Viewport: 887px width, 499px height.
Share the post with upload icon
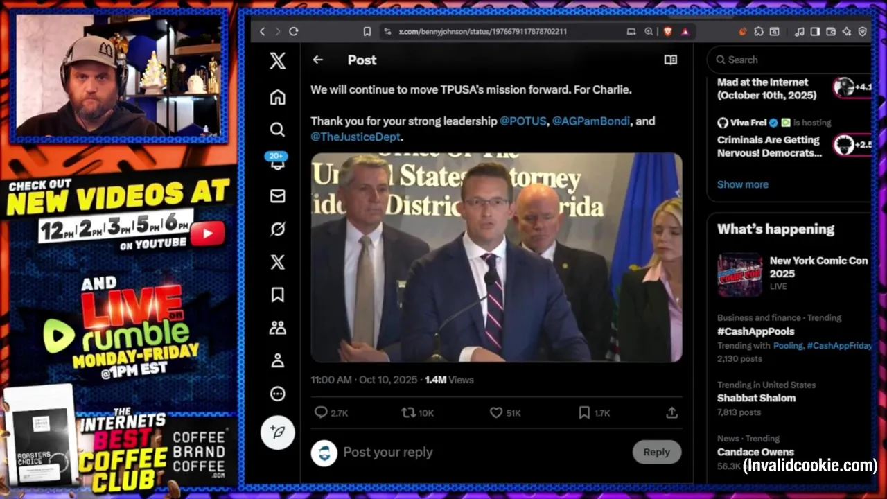pos(671,412)
